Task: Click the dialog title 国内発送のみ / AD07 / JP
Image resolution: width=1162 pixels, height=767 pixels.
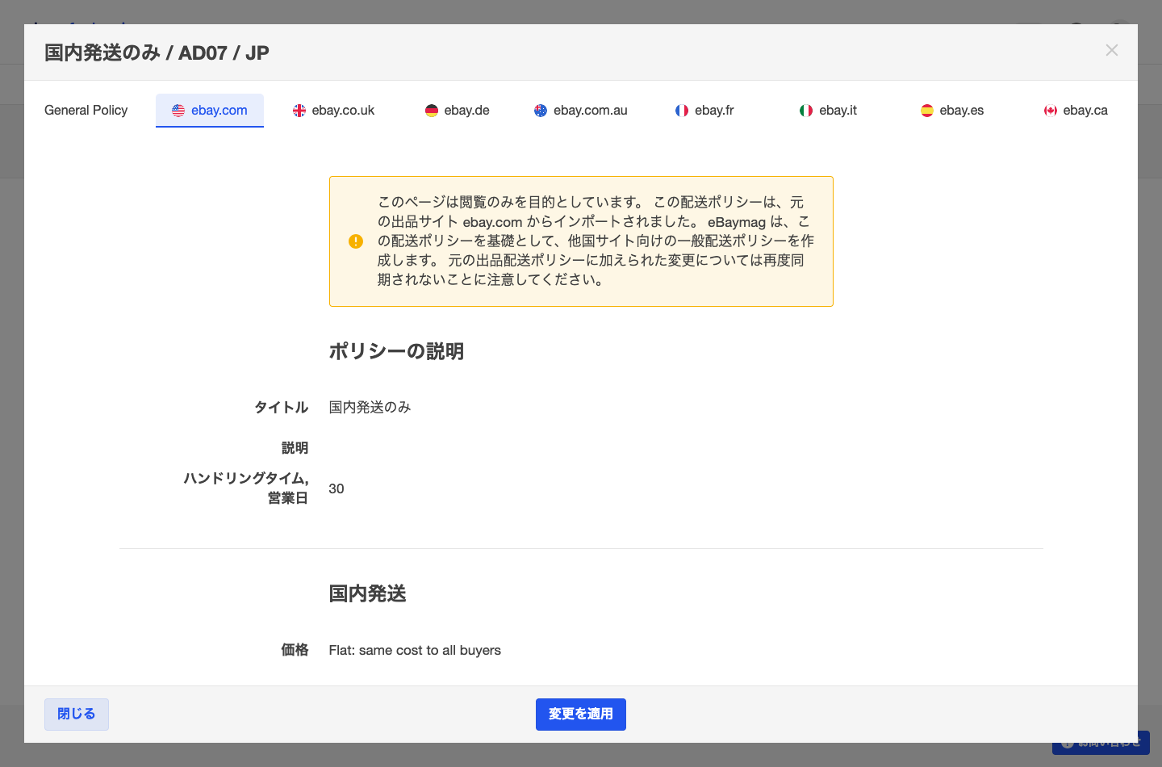Action: pyautogui.click(x=157, y=53)
